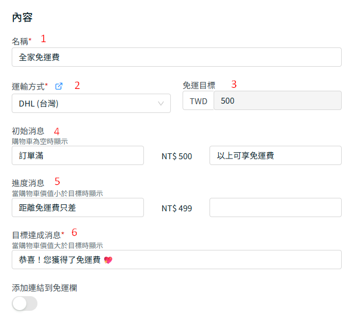Click the empty field after NT$ 499
This screenshot has height=333, width=354.
(275, 208)
